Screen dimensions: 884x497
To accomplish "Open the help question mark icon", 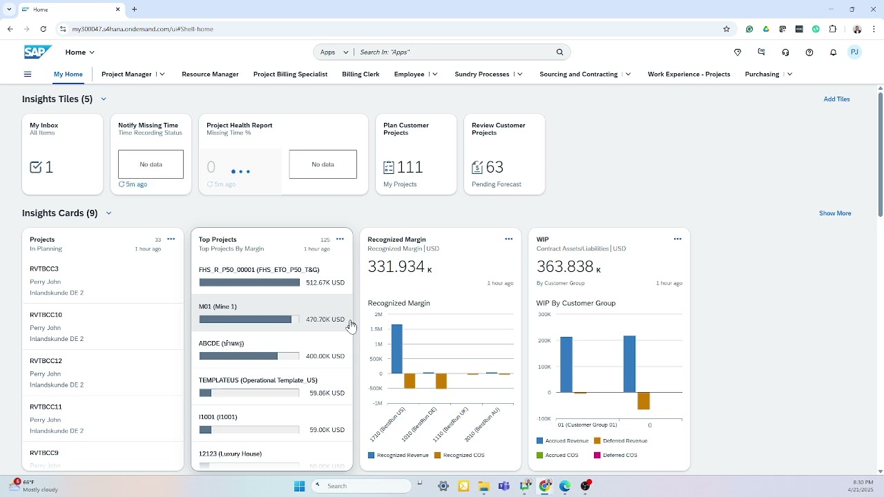I will [x=809, y=52].
